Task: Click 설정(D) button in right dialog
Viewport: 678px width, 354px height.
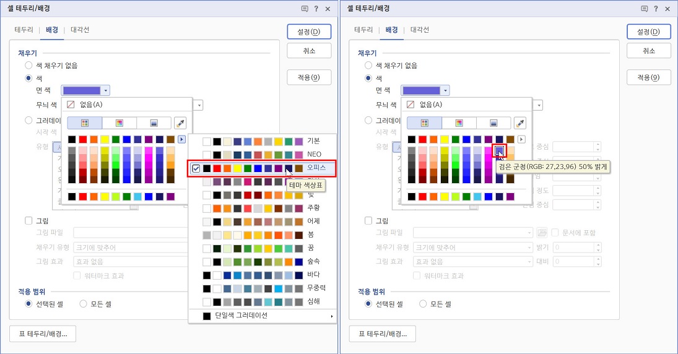Action: [x=649, y=32]
